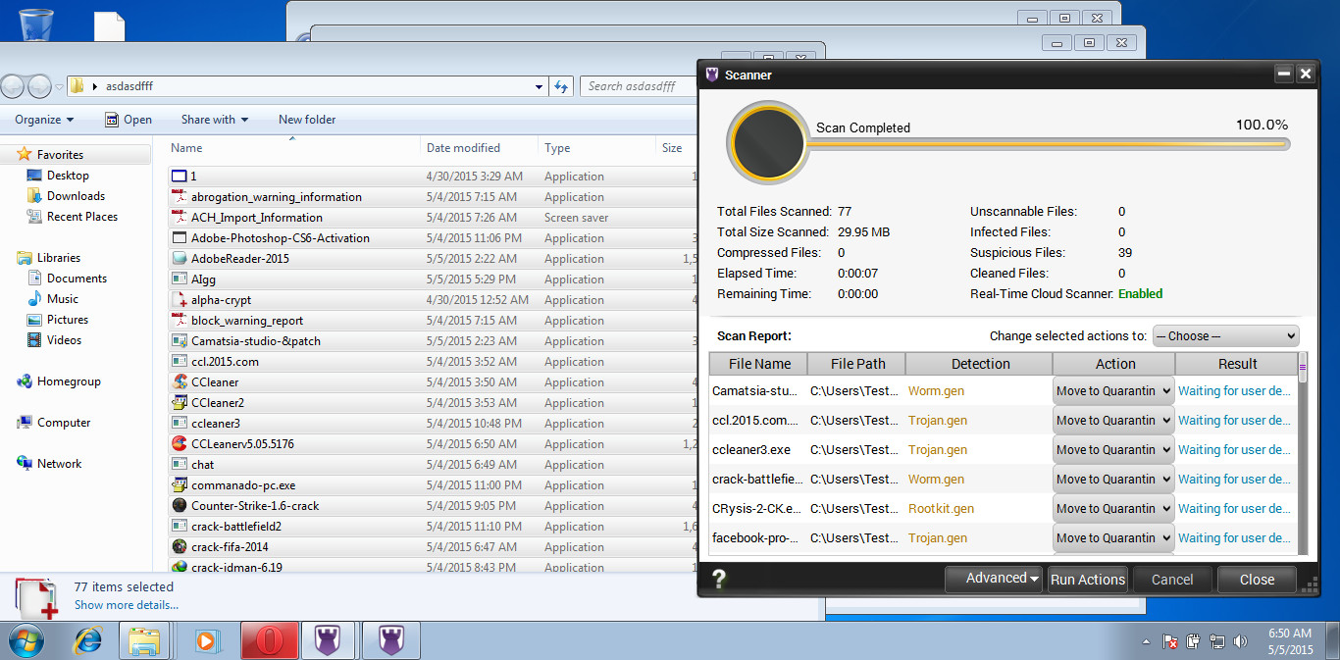Open action dropdown for ccleaner3.exe row
Viewport: 1340px width, 660px height.
click(1114, 449)
